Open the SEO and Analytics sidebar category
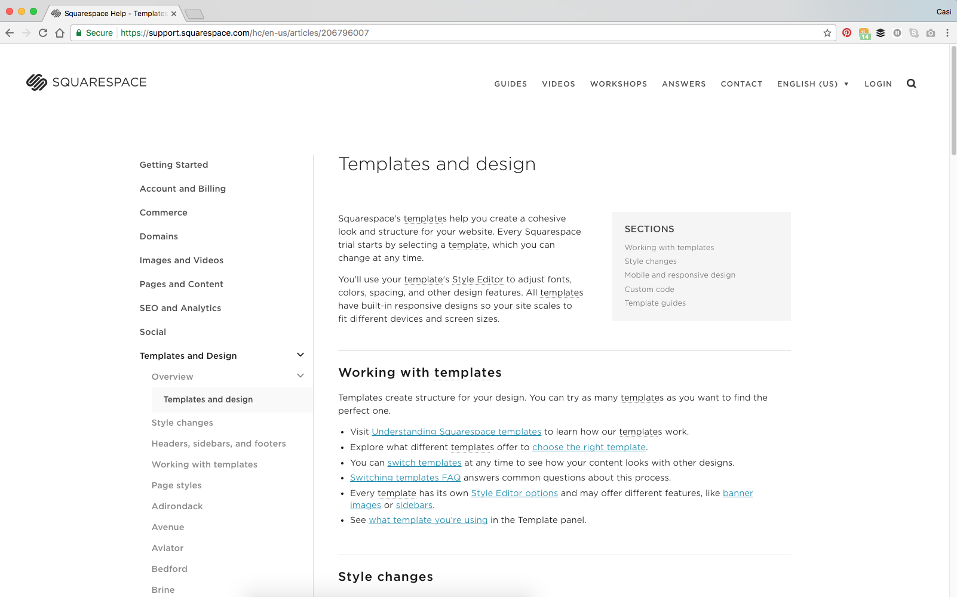 (180, 308)
